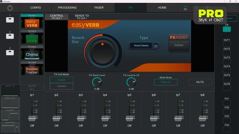Click the Ip4 channel fader
Viewport: 239px width, 134px height.
[x=105, y=118]
